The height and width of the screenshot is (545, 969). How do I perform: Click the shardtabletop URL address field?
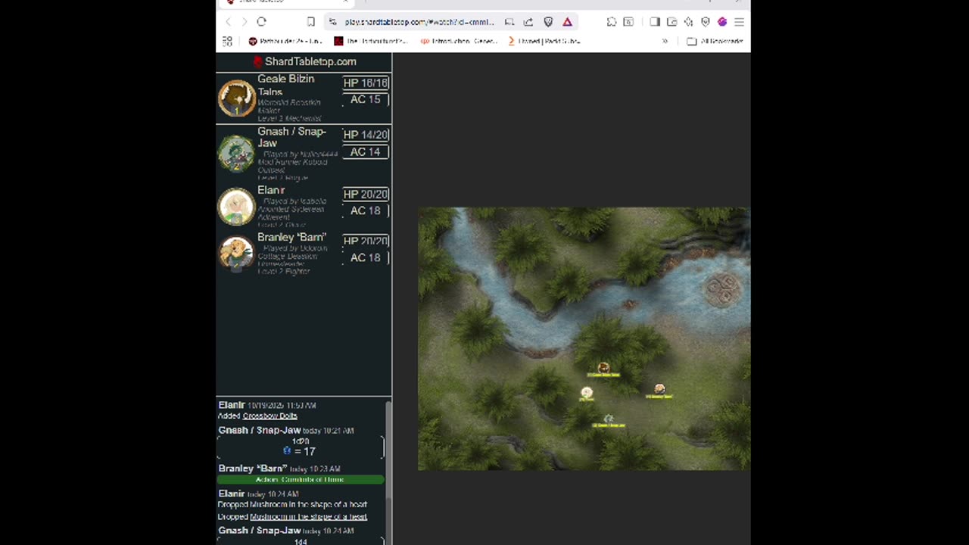tap(419, 22)
